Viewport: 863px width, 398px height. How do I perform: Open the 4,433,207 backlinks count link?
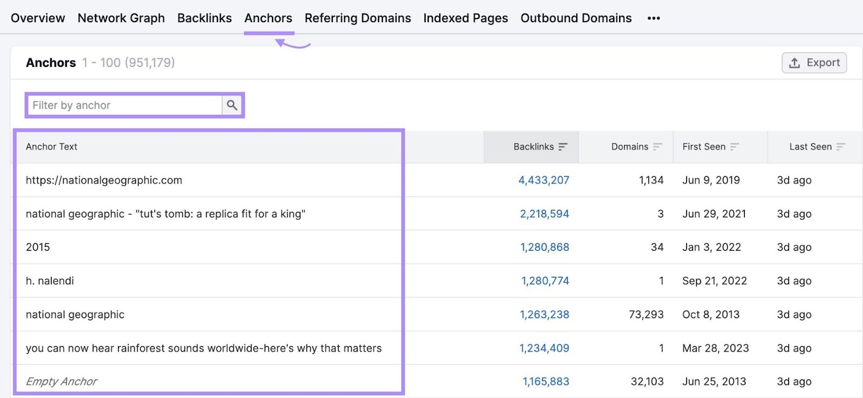[544, 180]
